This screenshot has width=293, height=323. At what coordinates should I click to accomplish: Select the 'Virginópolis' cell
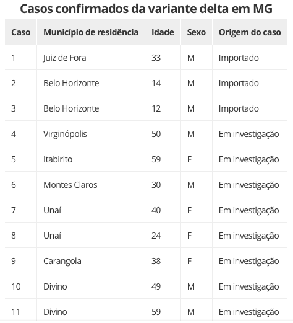click(x=65, y=135)
